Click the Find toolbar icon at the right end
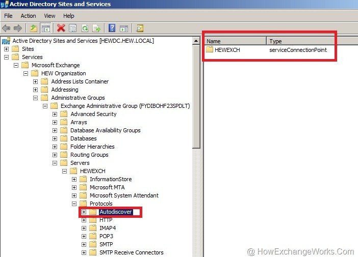This screenshot has width=358, height=257. tap(140, 28)
